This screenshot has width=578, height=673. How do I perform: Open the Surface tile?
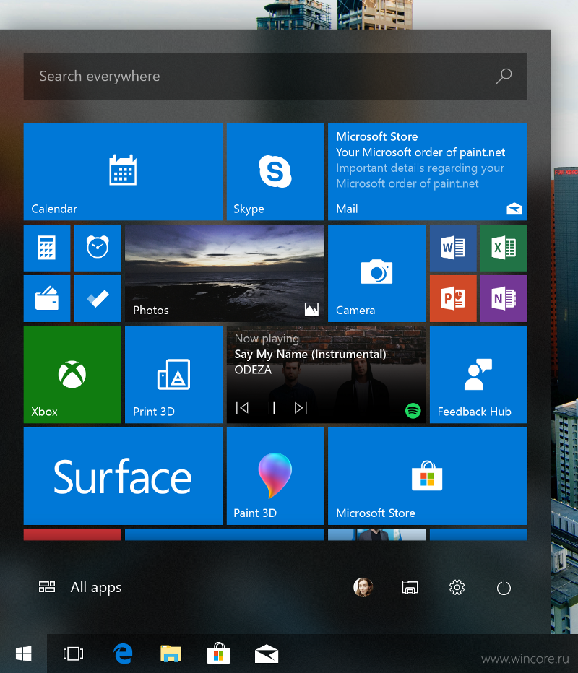click(123, 476)
